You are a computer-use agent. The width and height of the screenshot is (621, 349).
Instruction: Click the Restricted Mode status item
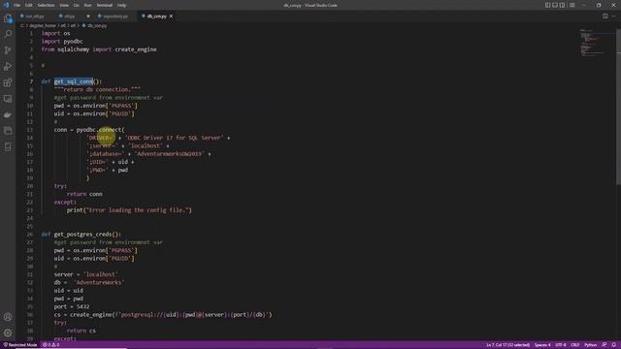coord(19,345)
